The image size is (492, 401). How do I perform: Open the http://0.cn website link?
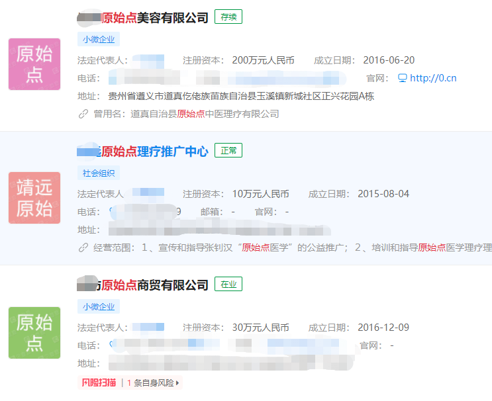pyautogui.click(x=433, y=78)
